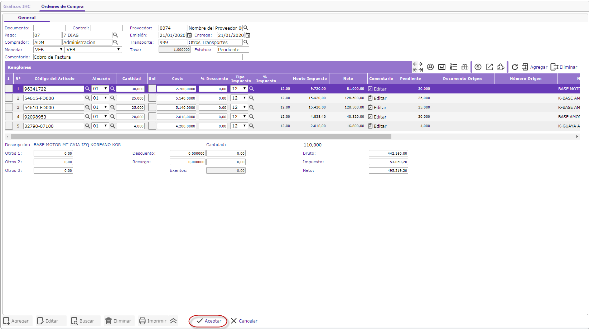
Task: Expand the Almacén dropdown on row 2
Action: point(100,98)
